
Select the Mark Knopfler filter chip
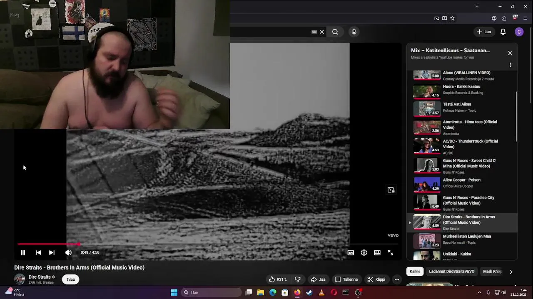pyautogui.click(x=492, y=272)
